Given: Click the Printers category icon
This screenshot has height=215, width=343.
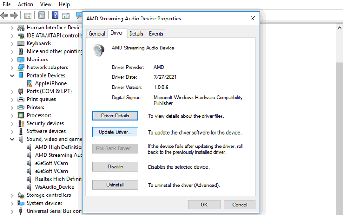Looking at the screenshot, I should pyautogui.click(x=21, y=107).
